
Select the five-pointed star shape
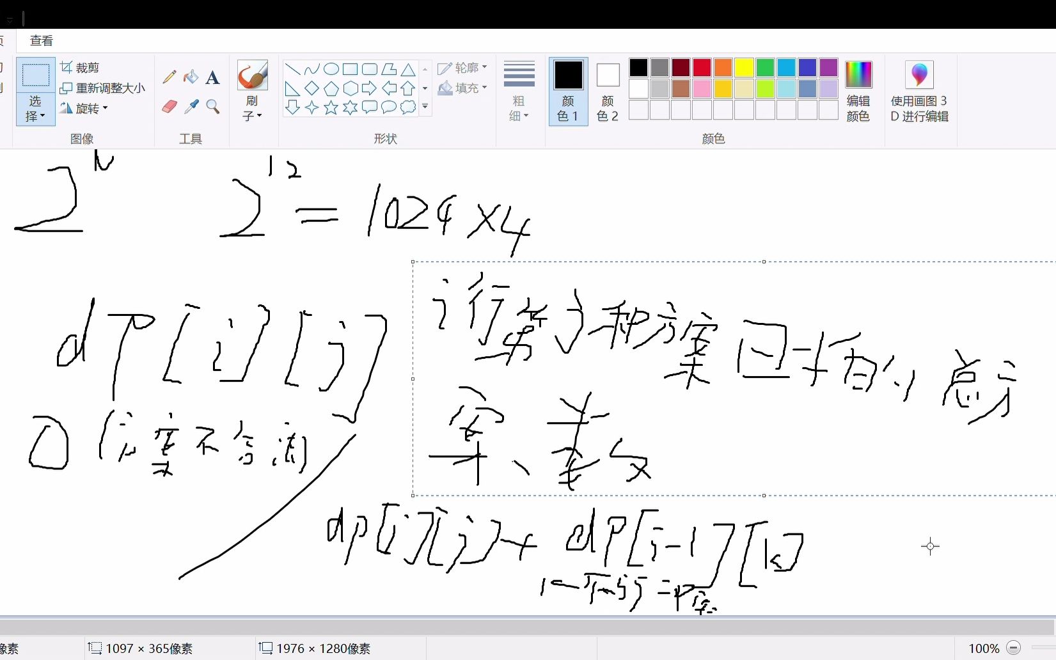[x=331, y=108]
